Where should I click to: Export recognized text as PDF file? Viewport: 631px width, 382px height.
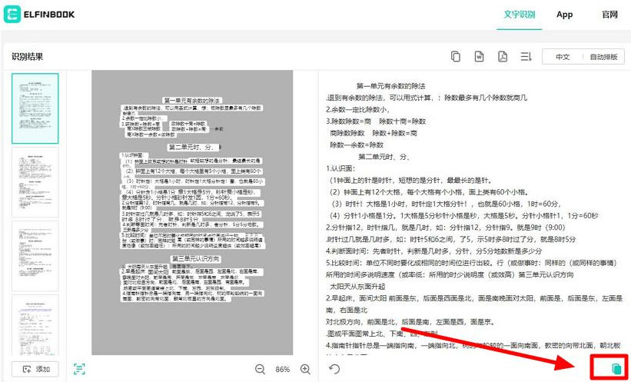(502, 57)
